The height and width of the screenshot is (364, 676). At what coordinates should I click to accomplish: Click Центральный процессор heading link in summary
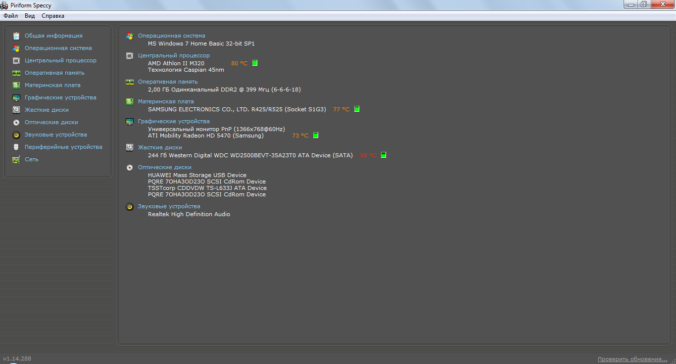click(174, 55)
